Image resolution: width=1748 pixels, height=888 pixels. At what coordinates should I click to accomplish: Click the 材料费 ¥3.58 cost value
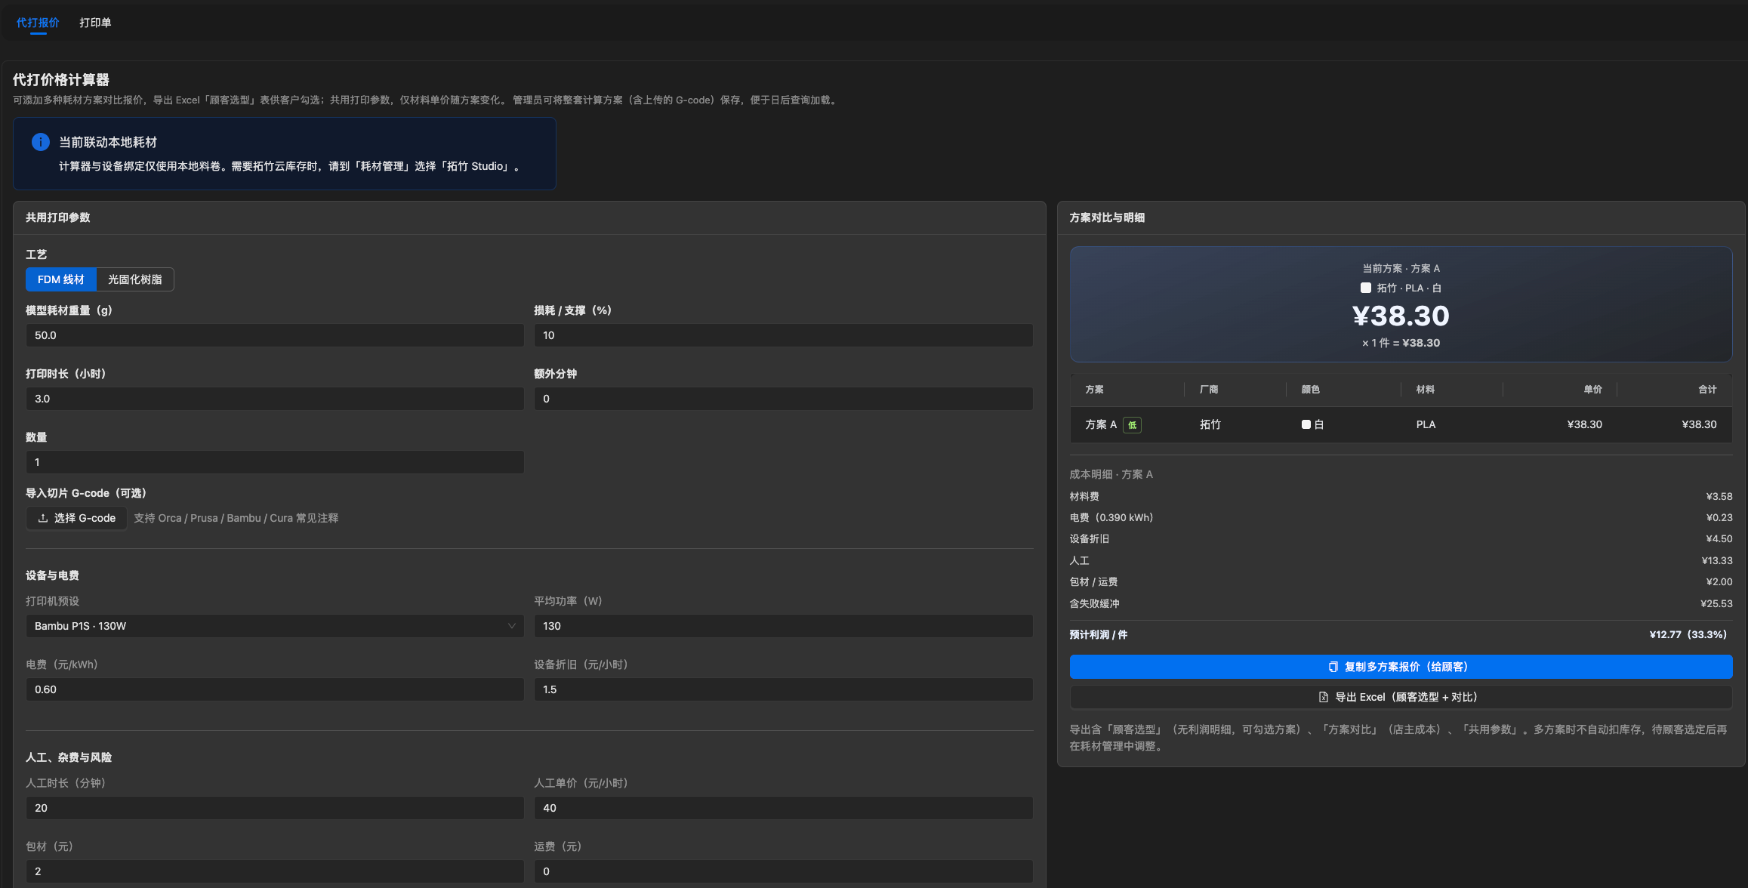1719,496
